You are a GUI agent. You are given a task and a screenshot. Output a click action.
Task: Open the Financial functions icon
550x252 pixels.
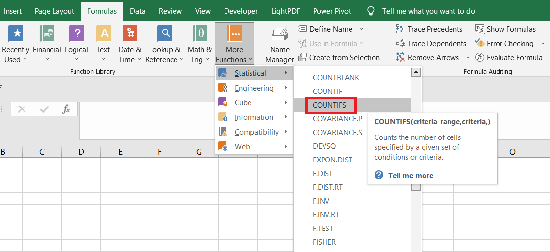(47, 34)
